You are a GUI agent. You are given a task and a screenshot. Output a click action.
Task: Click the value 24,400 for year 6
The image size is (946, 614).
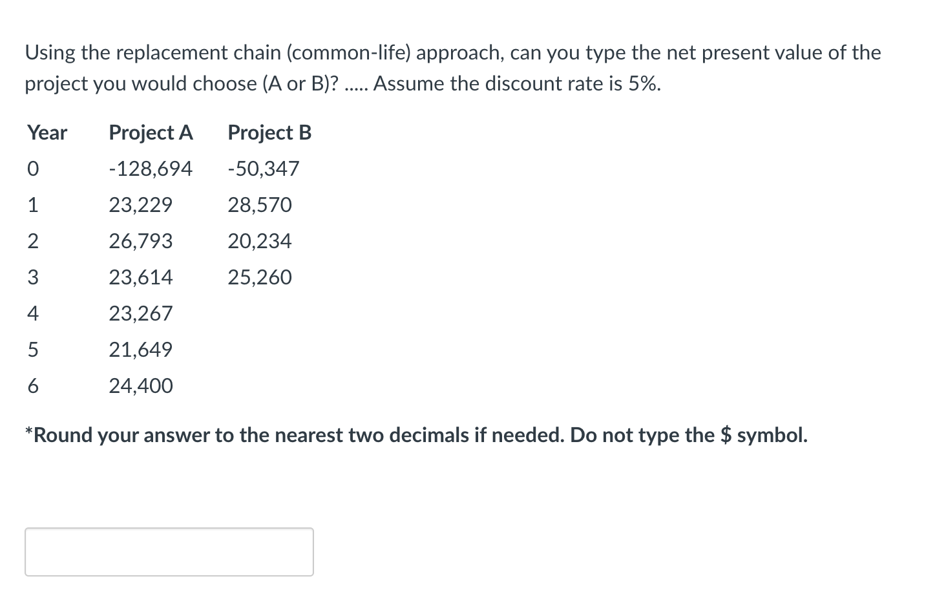(x=140, y=385)
